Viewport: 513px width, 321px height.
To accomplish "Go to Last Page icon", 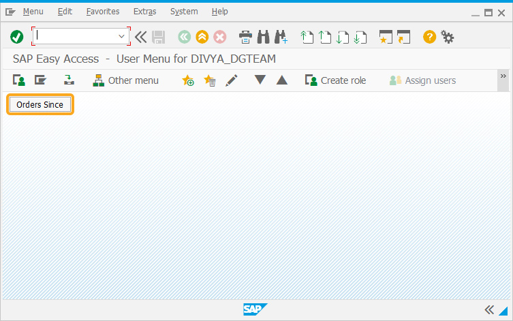I will coord(360,37).
